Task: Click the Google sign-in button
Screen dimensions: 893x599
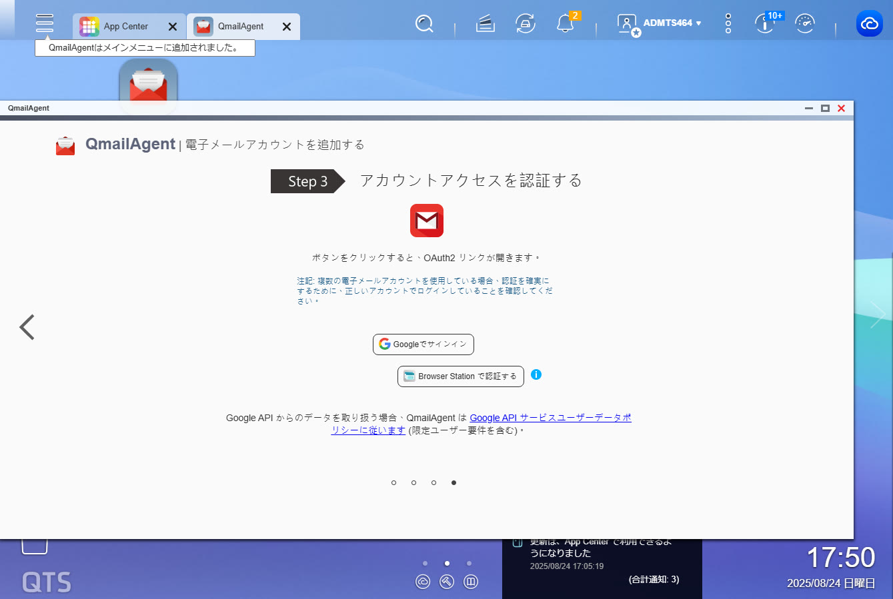Action: pyautogui.click(x=423, y=344)
